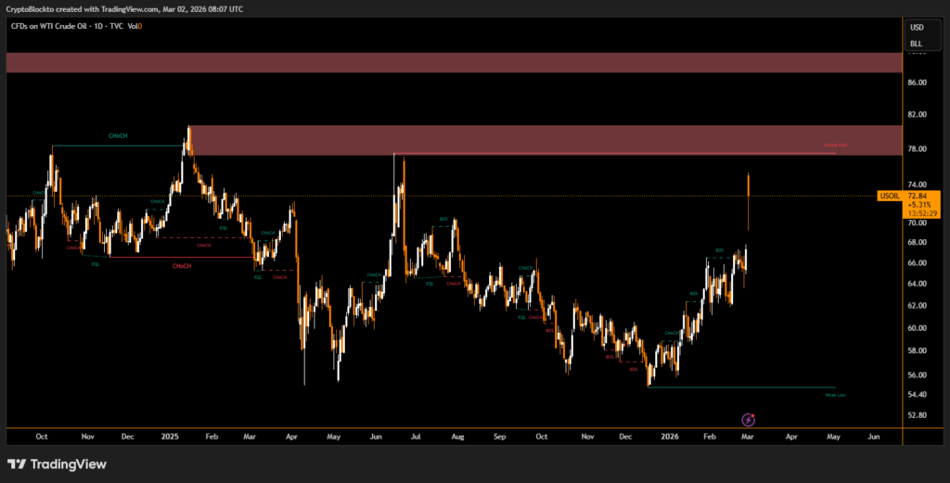The image size is (950, 483).
Task: Click the Mar label under lightning icon
Action: click(750, 435)
